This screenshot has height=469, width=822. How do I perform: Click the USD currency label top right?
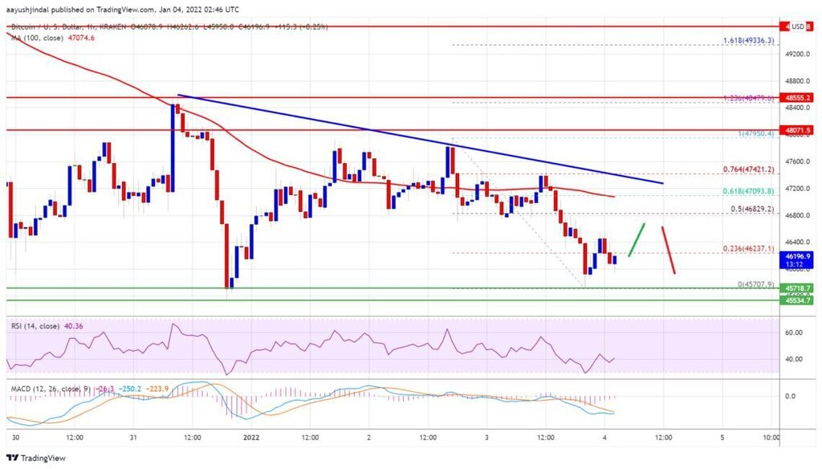[798, 27]
